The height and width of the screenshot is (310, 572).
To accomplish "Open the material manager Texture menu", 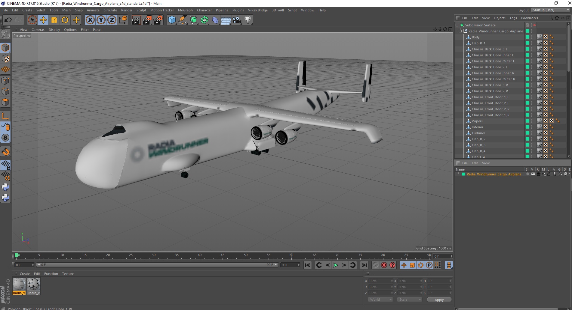I will [68, 274].
